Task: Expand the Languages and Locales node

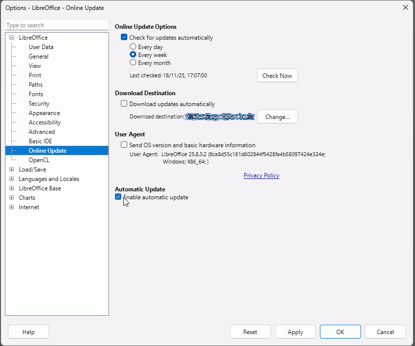Action: click(x=12, y=179)
